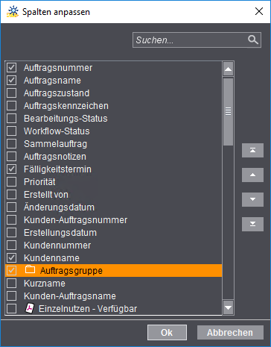Click the move-to-top arrow button
The height and width of the screenshot is (347, 271).
(252, 150)
